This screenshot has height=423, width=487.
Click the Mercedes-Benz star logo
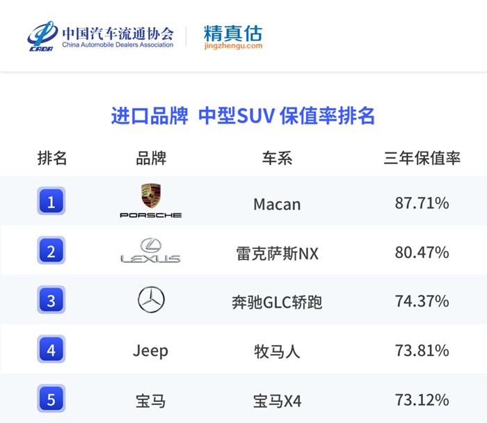[151, 299]
